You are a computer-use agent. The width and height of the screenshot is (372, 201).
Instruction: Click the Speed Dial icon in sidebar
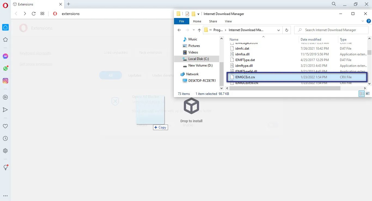click(x=5, y=27)
